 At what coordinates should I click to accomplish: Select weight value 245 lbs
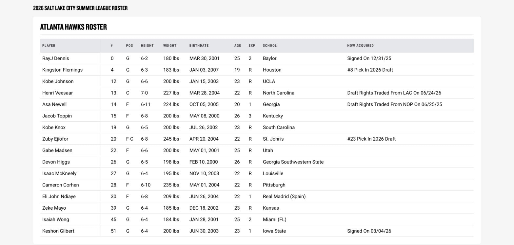[171, 139]
